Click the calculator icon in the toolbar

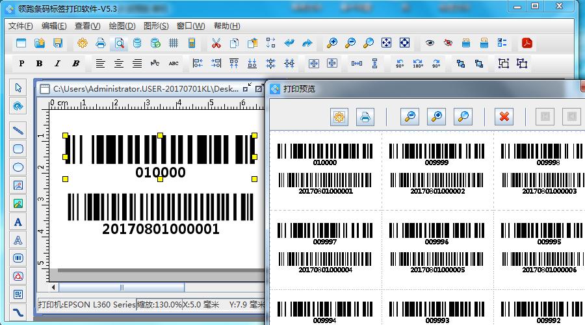click(192, 44)
